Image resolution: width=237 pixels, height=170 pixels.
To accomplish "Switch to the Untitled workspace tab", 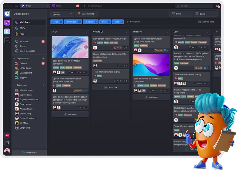I will (66, 6).
